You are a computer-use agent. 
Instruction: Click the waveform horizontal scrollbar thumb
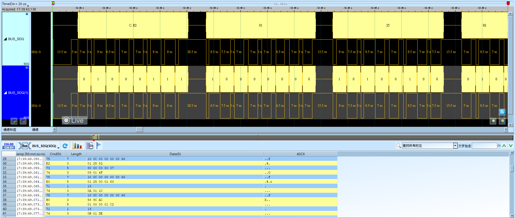pos(140,129)
